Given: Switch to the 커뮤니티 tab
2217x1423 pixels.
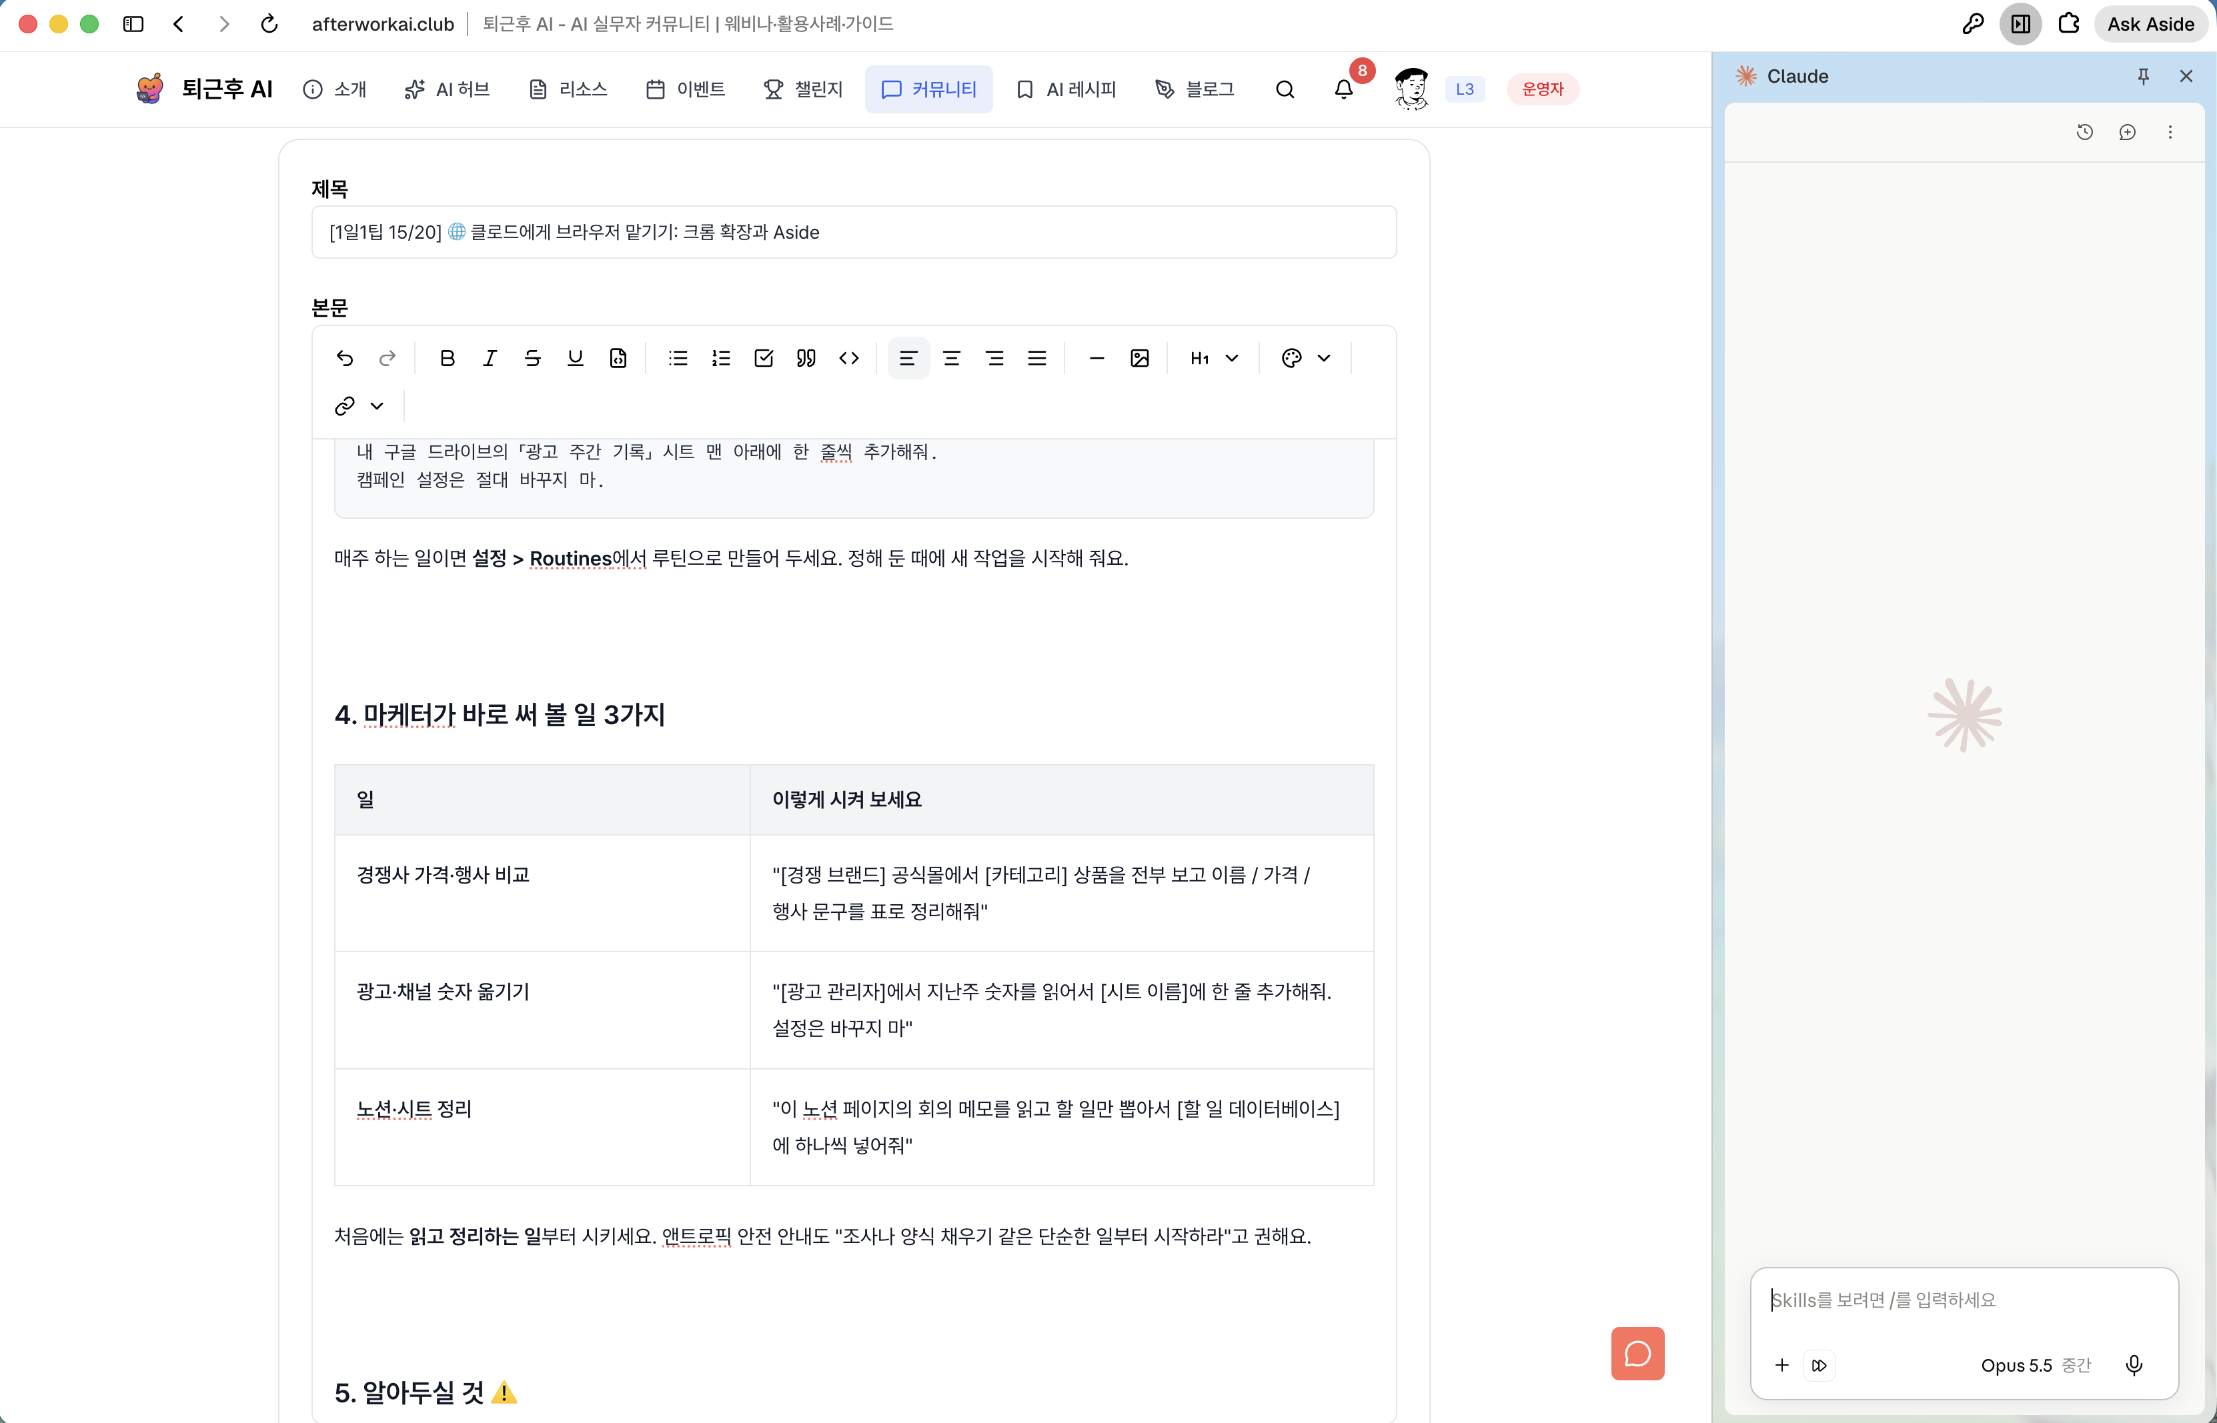Looking at the screenshot, I should coord(929,89).
